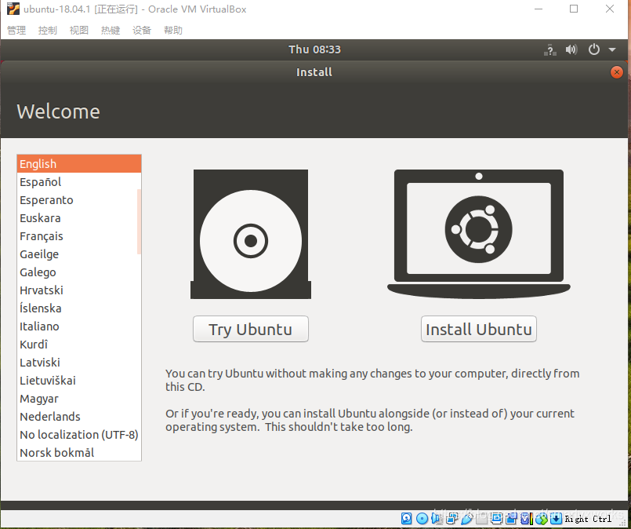Click the VirtualBox app icon in title bar
631x529 pixels.
pyautogui.click(x=13, y=9)
